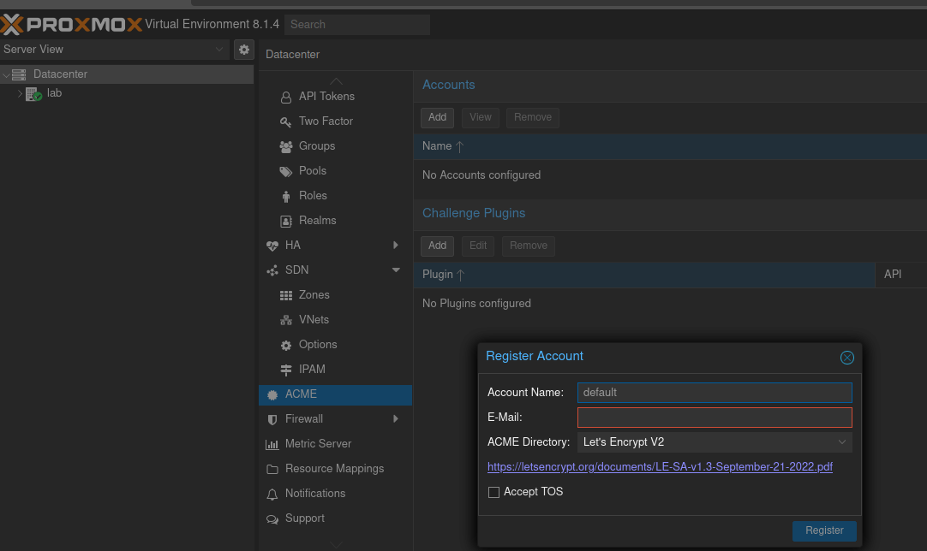The image size is (927, 551).
Task: Focus the Account Name field
Action: click(715, 393)
